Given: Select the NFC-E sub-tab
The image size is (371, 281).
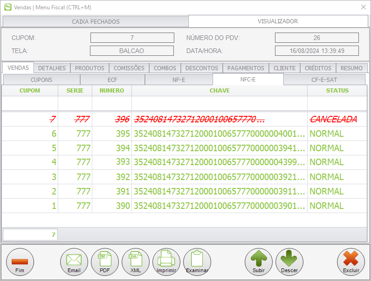Looking at the screenshot, I should (x=248, y=80).
